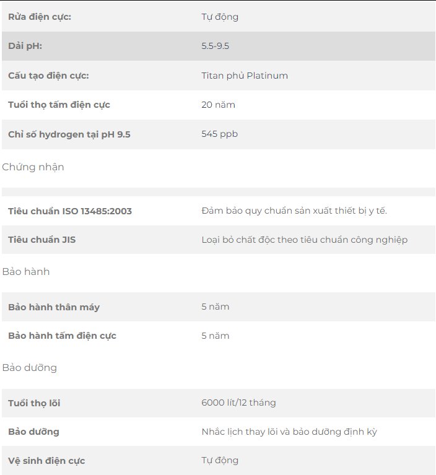Click the "Tuổi thọ tấm điện cực" label
Screen dimensions: 436x475
pyautogui.click(x=59, y=105)
